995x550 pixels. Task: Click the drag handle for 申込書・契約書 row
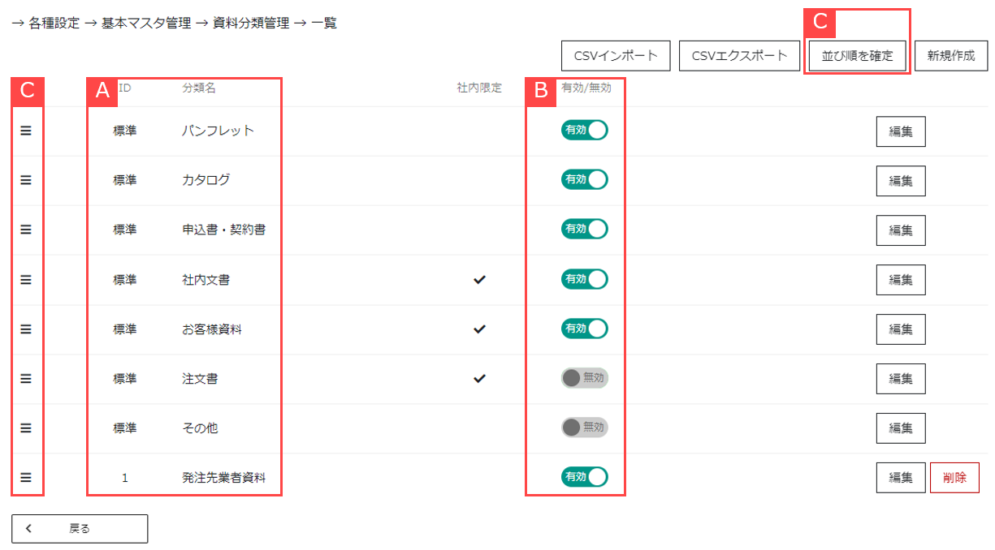[26, 230]
